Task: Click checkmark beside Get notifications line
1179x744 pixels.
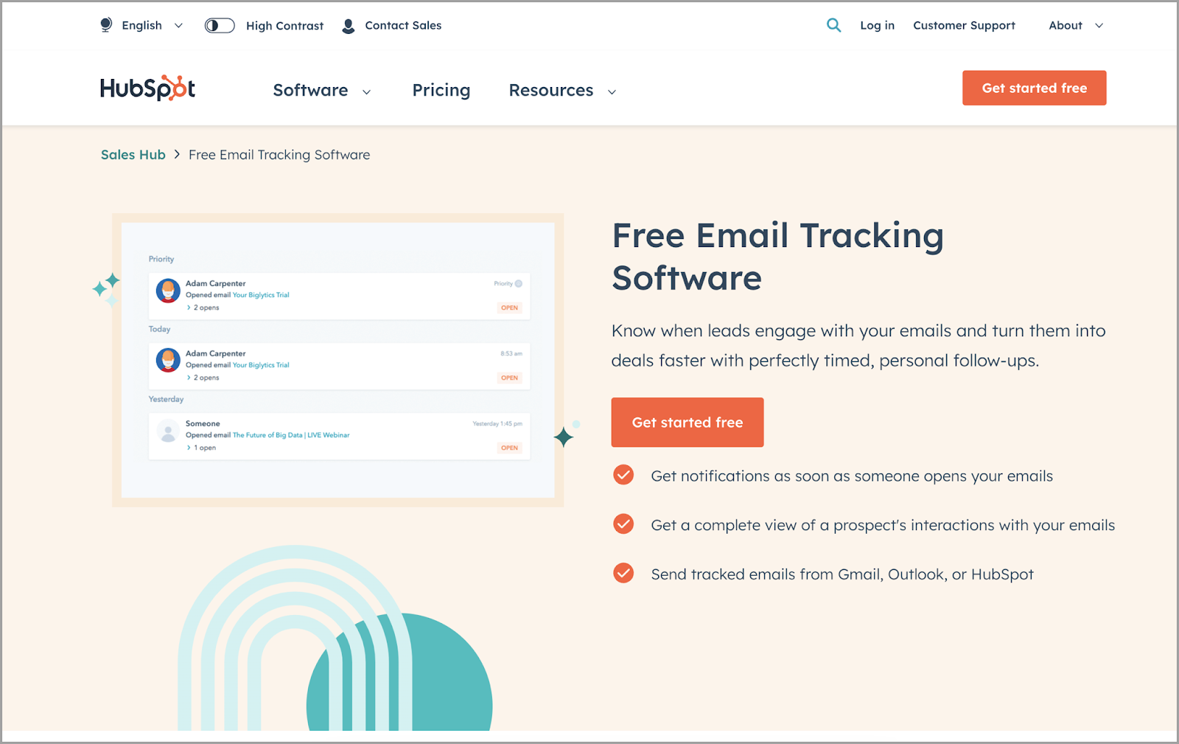Action: [x=623, y=475]
